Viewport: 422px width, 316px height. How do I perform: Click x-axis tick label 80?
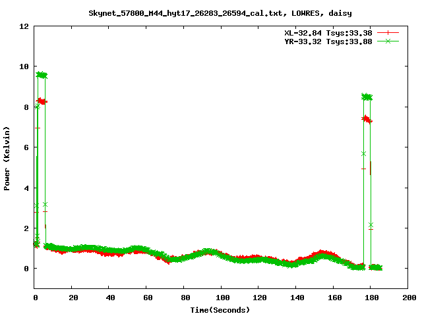(x=185, y=298)
